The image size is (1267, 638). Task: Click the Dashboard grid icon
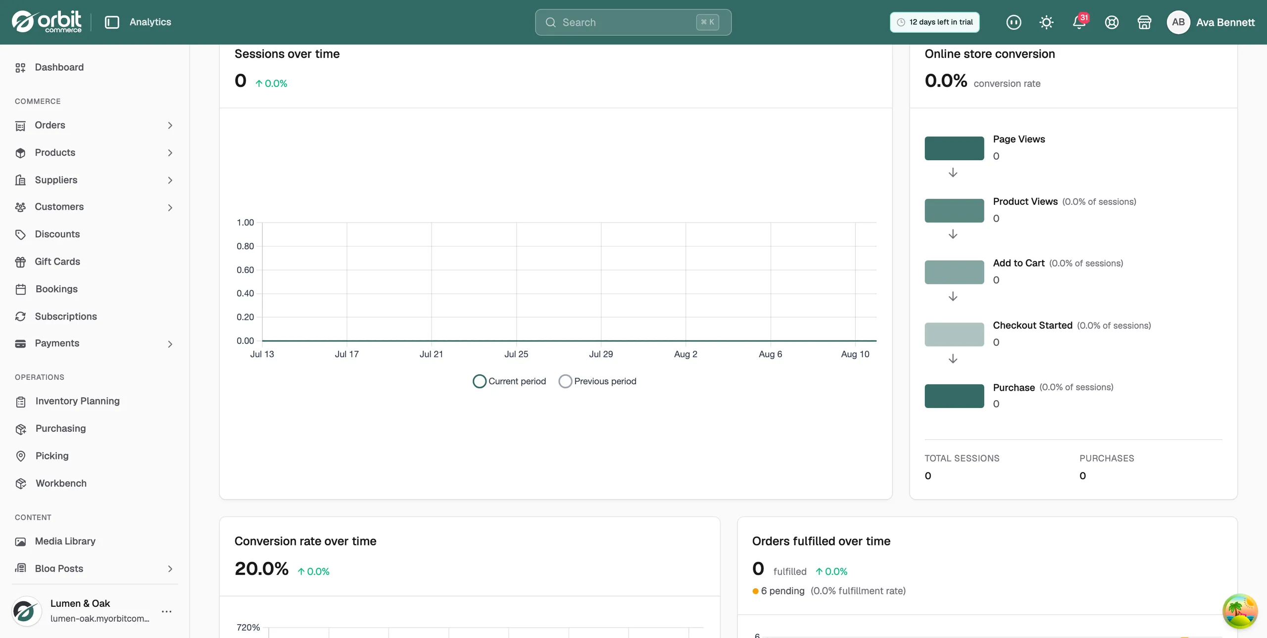(20, 68)
